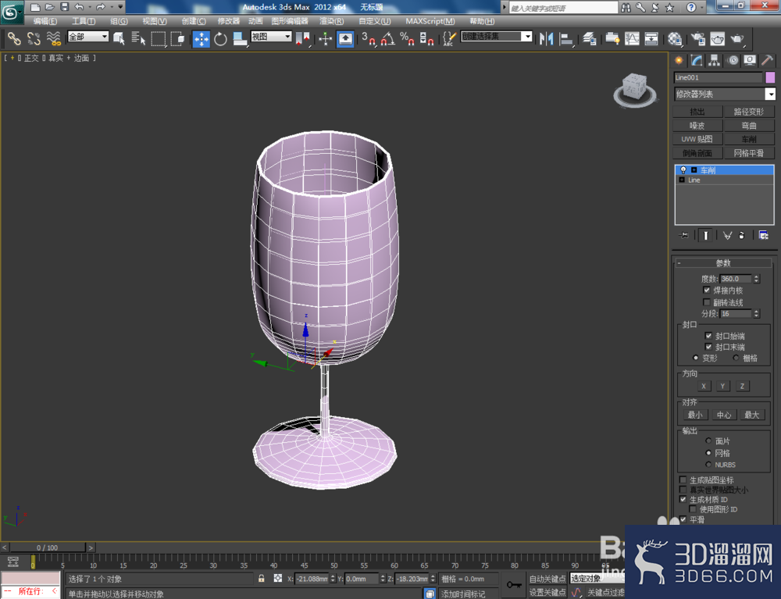This screenshot has width=781, height=599.
Task: Select the 变形 radio button
Action: point(696,358)
